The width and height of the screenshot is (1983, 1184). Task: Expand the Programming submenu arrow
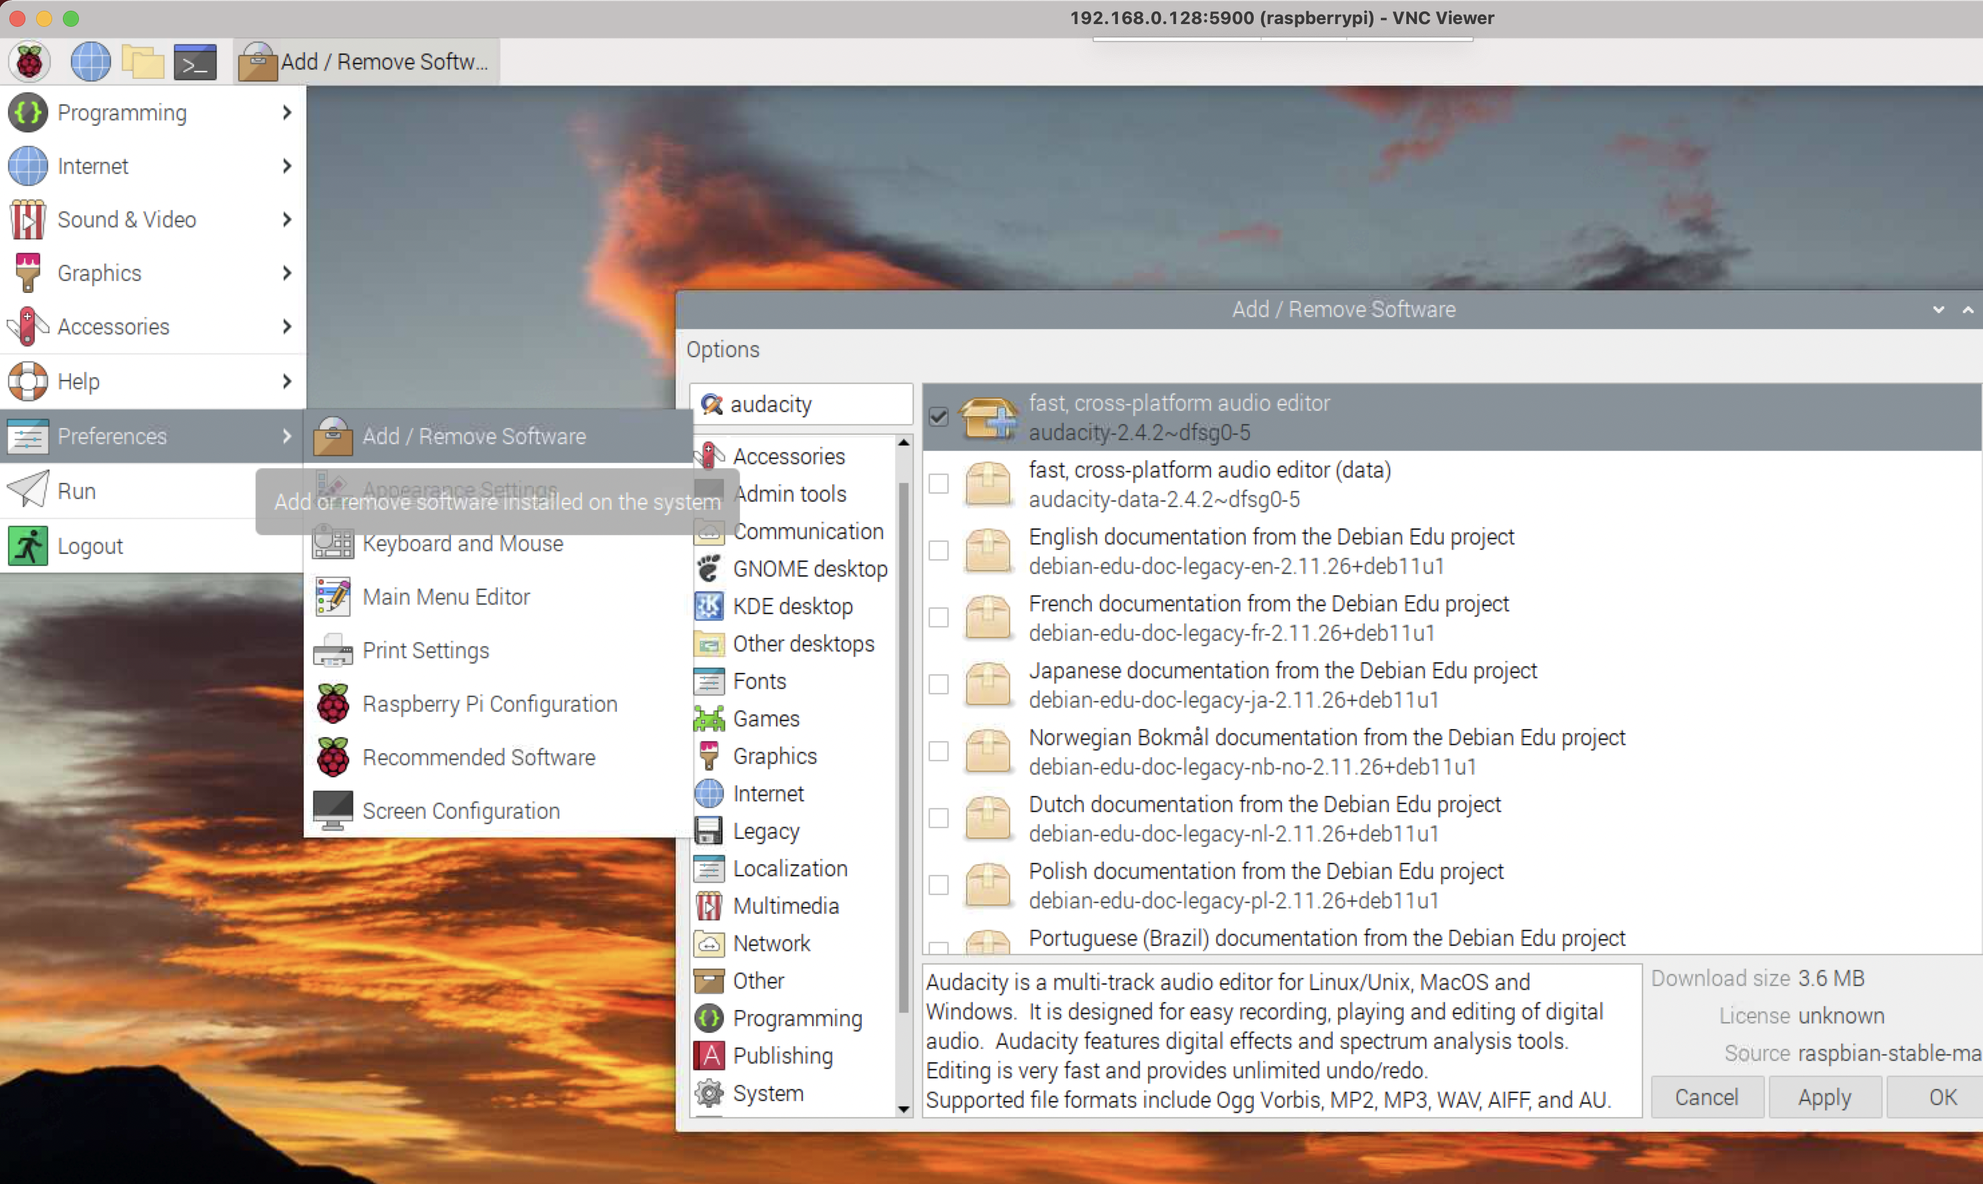287,112
